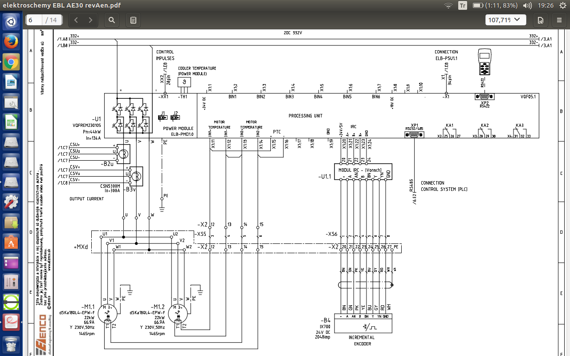Go to the next page arrow
The width and height of the screenshot is (570, 356).
pyautogui.click(x=90, y=20)
